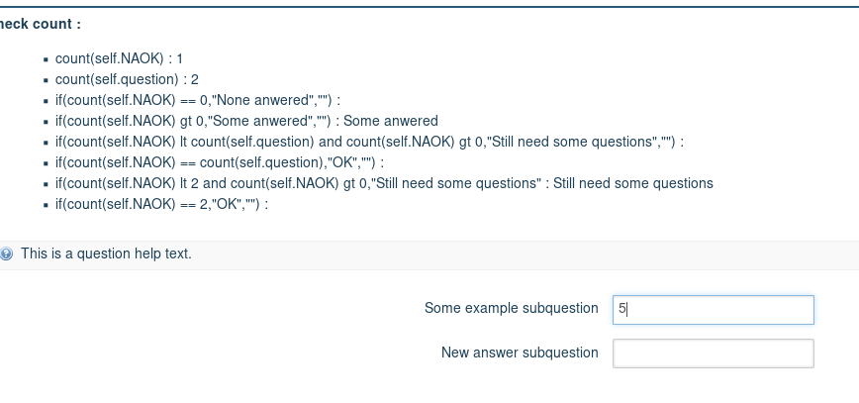Click the bullet before the last "== 2" line
This screenshot has width=859, height=403.
coord(46,206)
